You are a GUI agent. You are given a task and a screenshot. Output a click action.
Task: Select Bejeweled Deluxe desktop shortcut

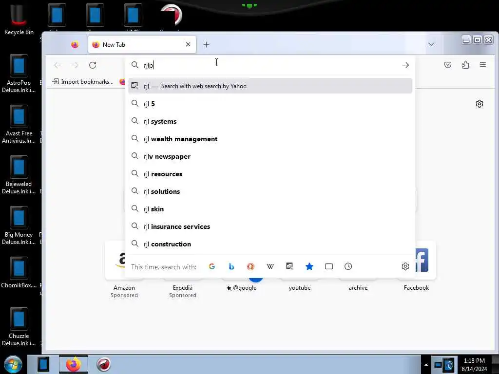(x=19, y=175)
